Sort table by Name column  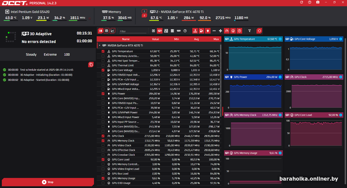(126, 39)
